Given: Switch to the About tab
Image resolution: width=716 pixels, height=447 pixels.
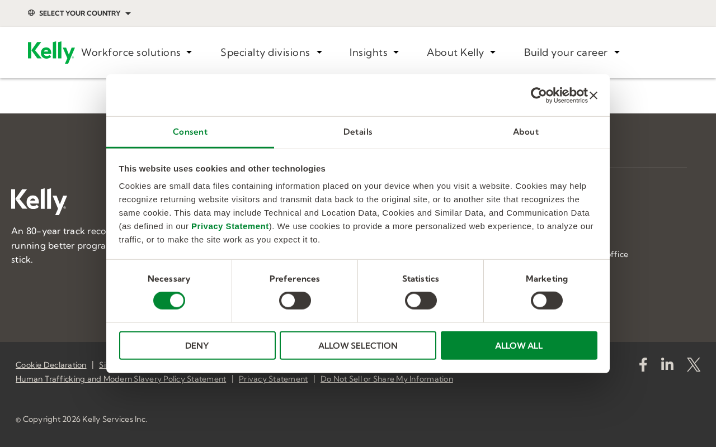Looking at the screenshot, I should [x=526, y=132].
